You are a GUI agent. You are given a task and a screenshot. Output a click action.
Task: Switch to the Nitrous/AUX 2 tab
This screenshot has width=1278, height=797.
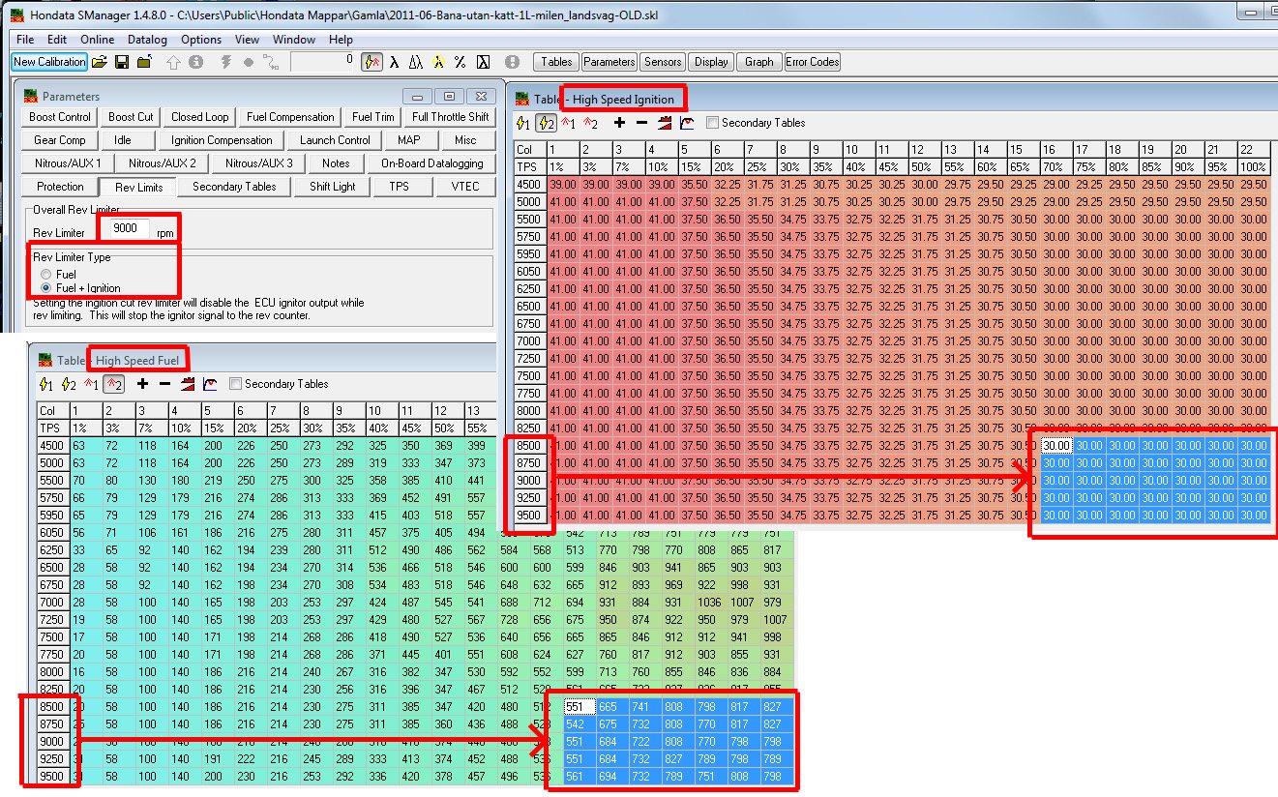pyautogui.click(x=163, y=163)
